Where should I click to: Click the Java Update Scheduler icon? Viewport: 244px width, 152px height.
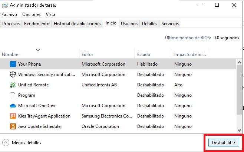pos(13,126)
